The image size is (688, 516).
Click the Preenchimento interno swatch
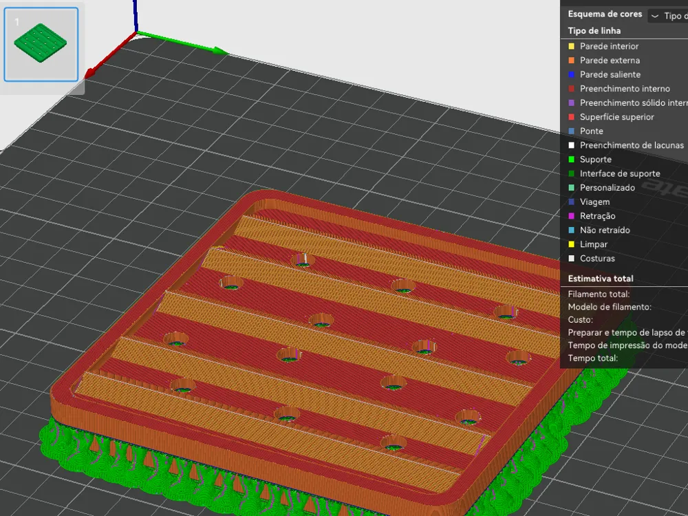[571, 89]
